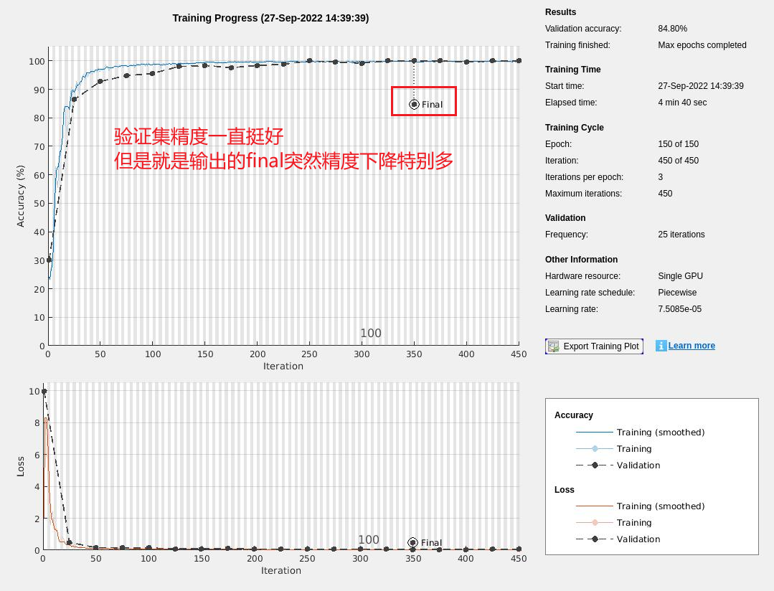Viewport: 774px width, 591px height.
Task: Click the Loss y-axis label
Action: point(20,466)
